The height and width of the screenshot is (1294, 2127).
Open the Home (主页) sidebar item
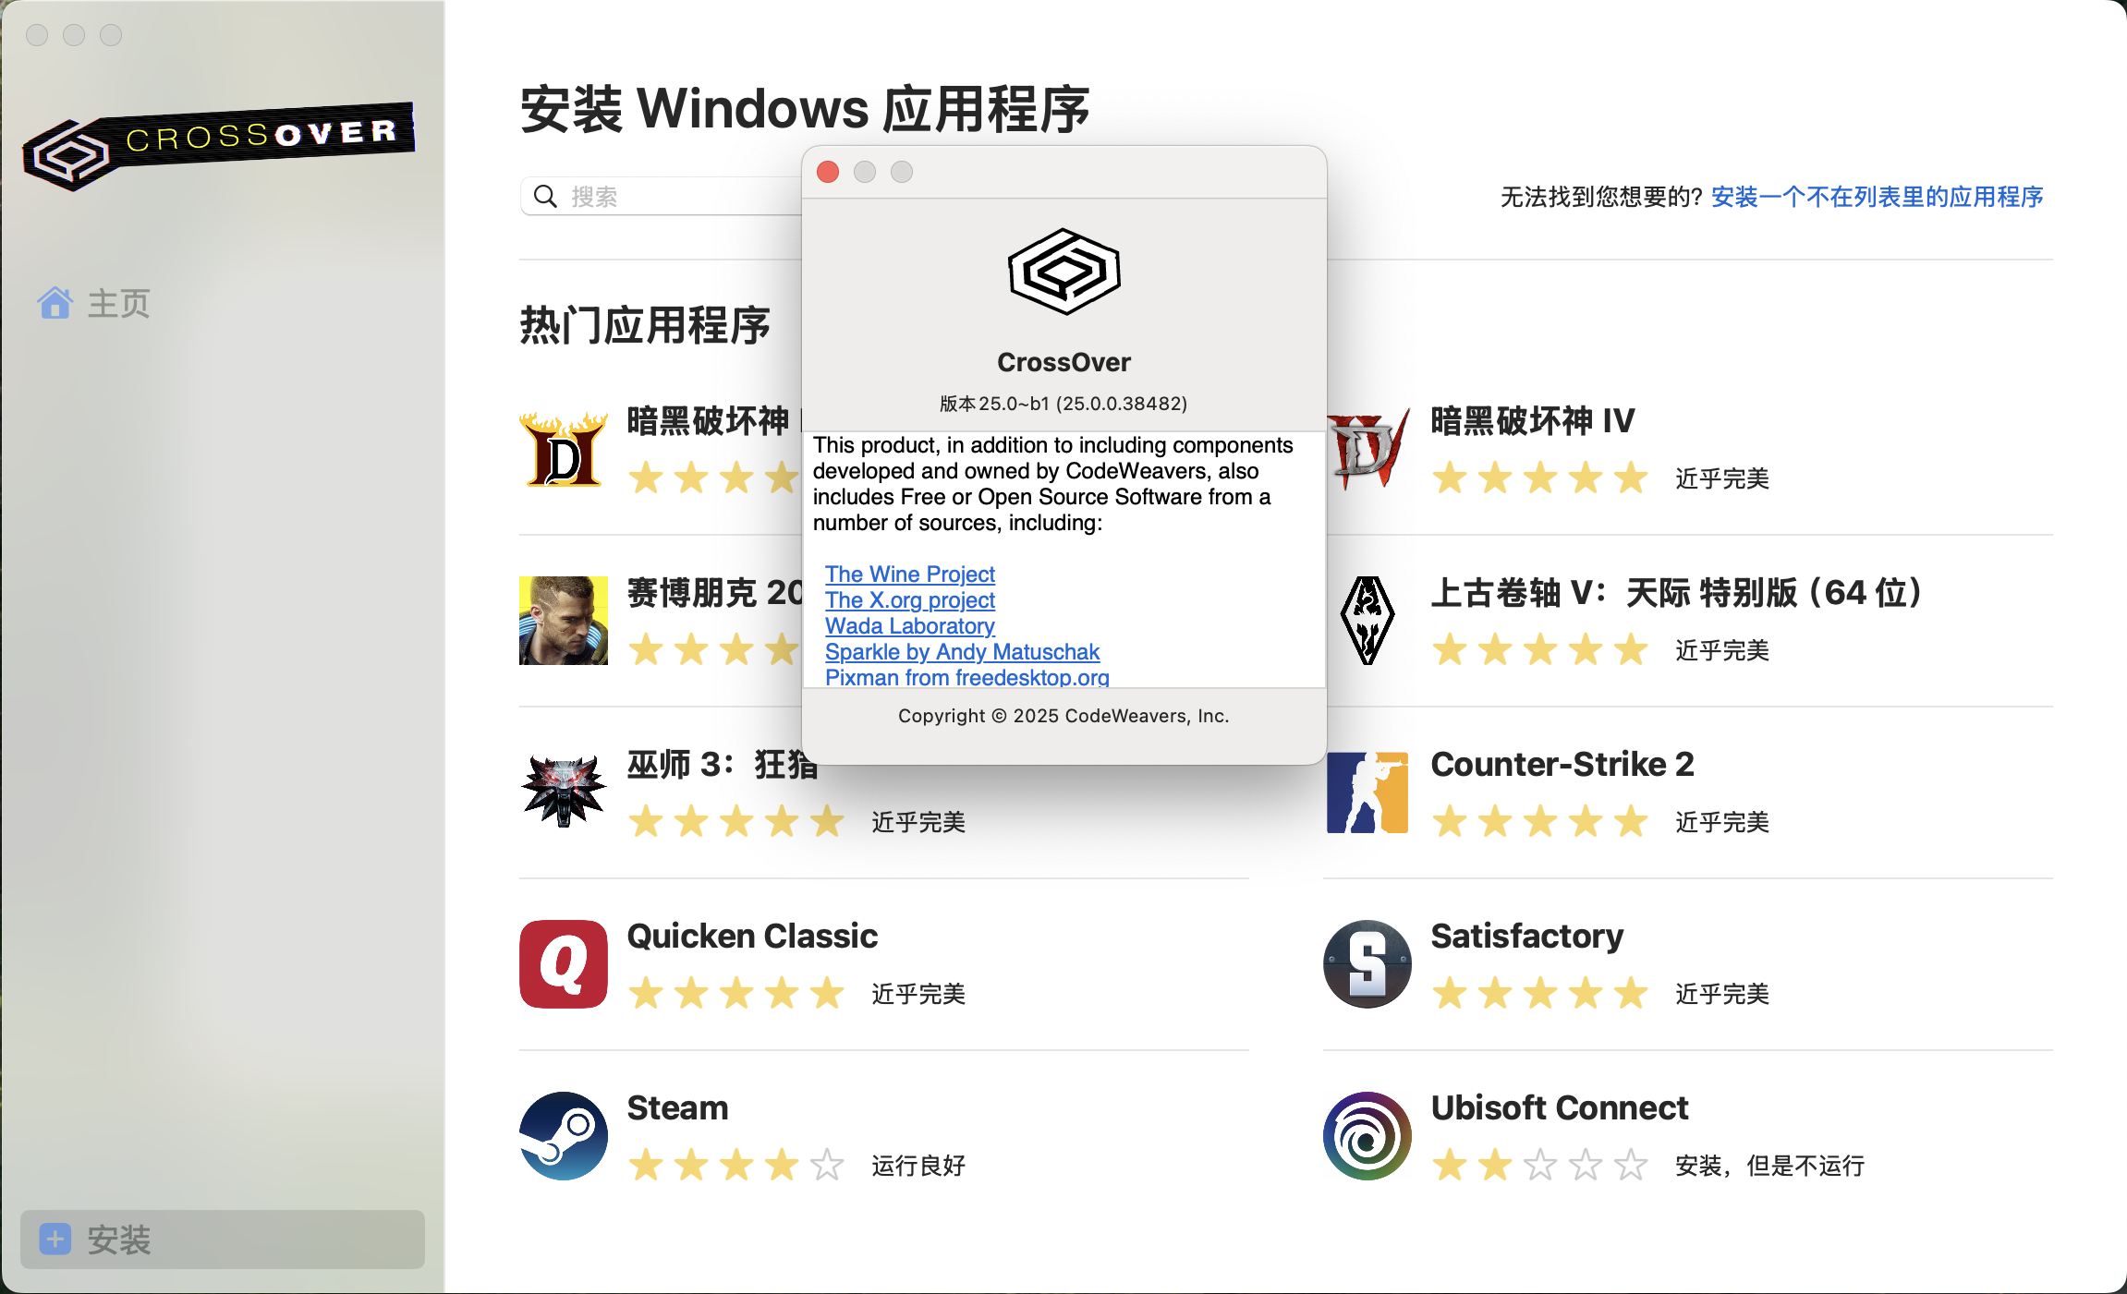[x=93, y=303]
